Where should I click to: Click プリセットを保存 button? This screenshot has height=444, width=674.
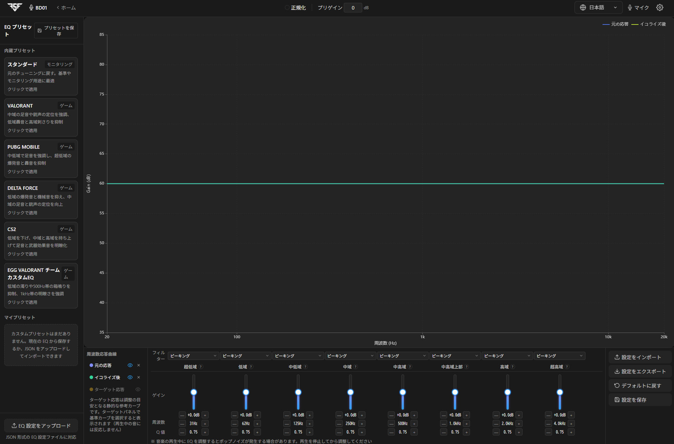pos(56,31)
